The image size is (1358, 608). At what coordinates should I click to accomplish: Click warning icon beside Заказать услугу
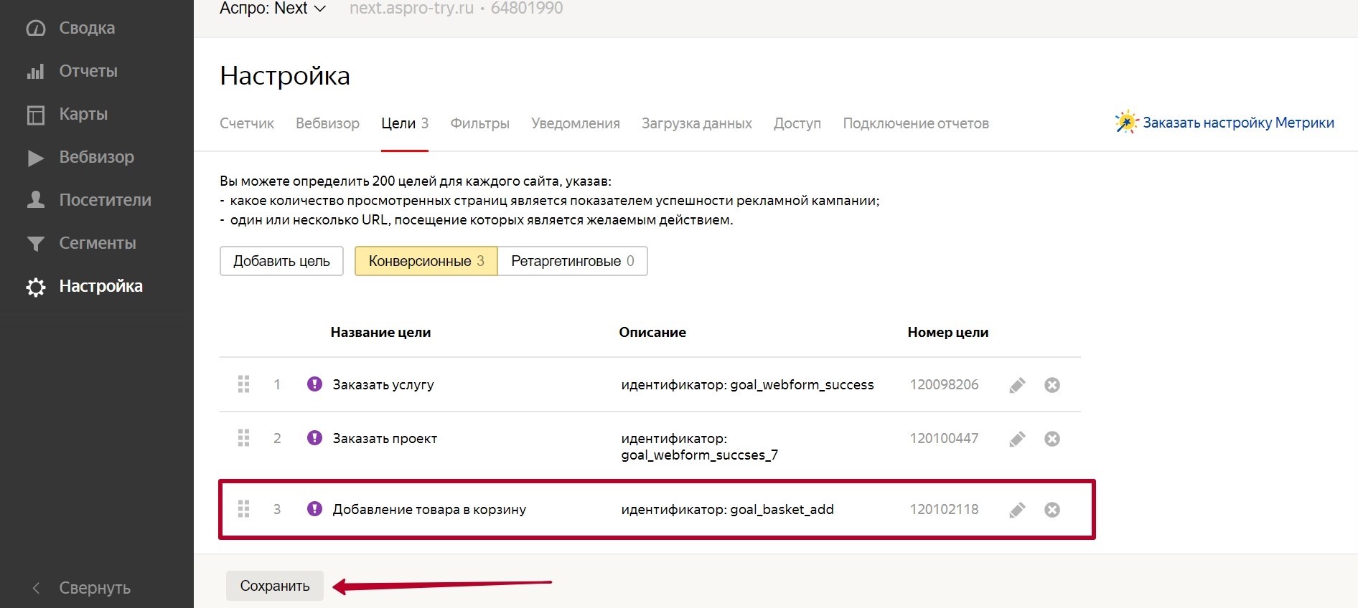tap(314, 384)
